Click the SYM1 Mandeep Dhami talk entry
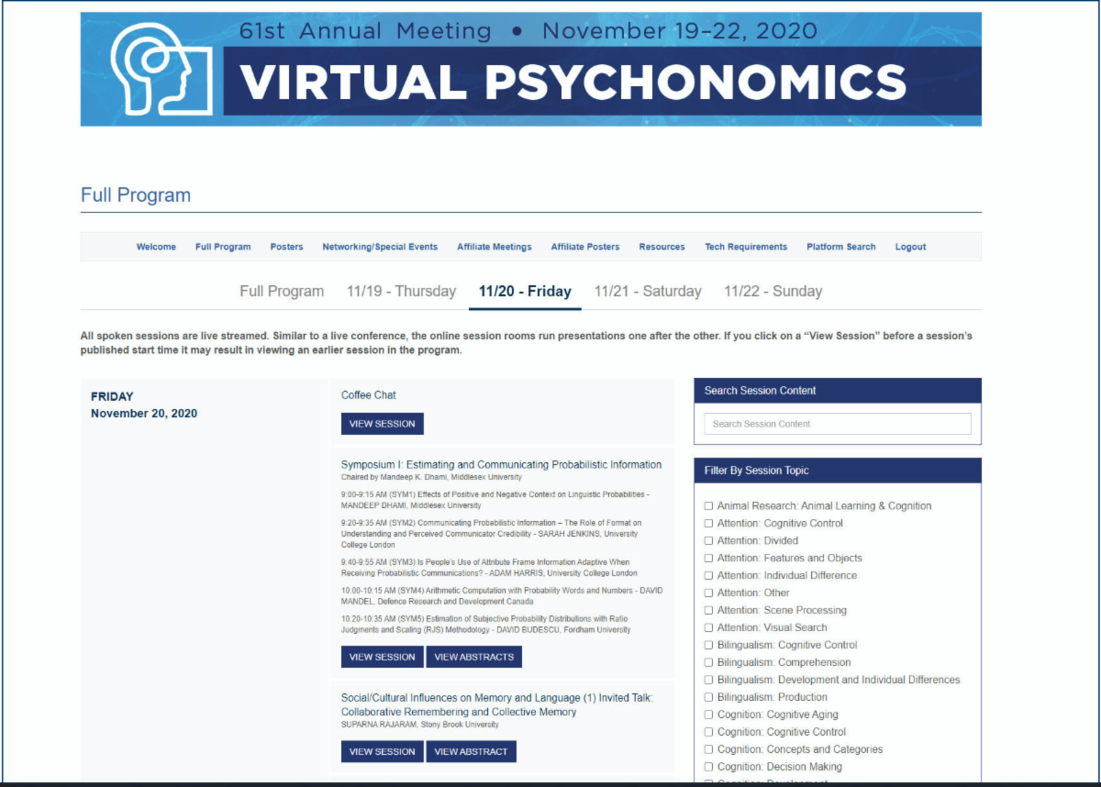Screen dimensions: 1101x787 (495, 500)
